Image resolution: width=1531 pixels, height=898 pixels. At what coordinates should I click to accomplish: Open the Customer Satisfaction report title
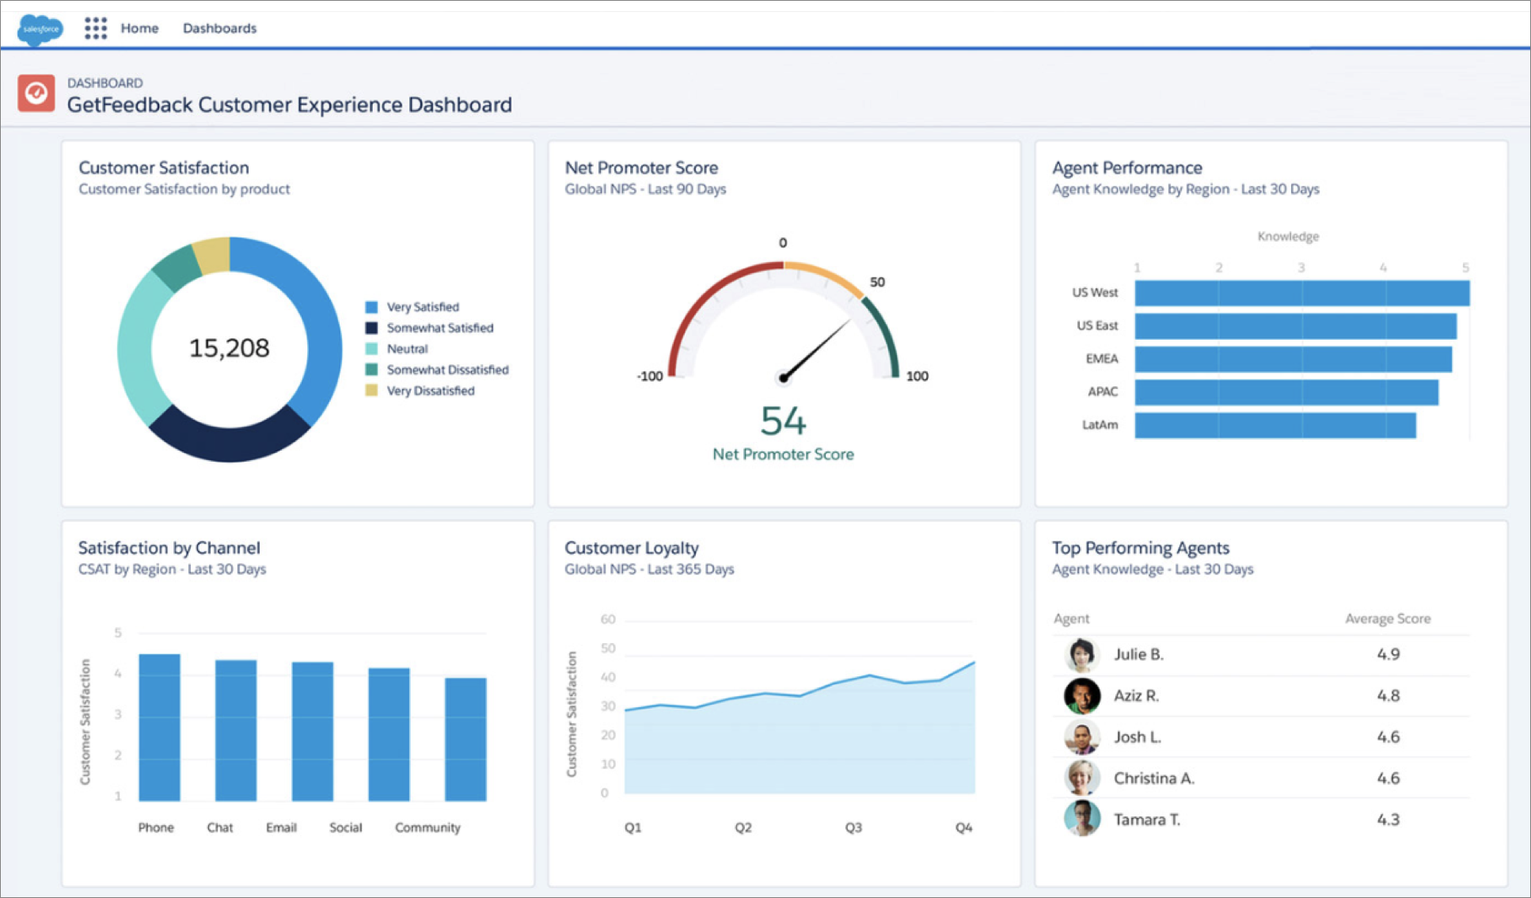pyautogui.click(x=164, y=168)
